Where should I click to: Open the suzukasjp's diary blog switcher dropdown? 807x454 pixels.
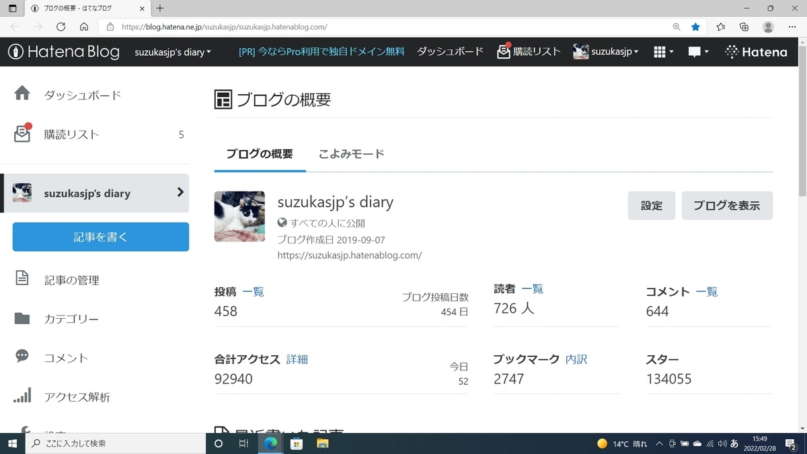point(173,52)
